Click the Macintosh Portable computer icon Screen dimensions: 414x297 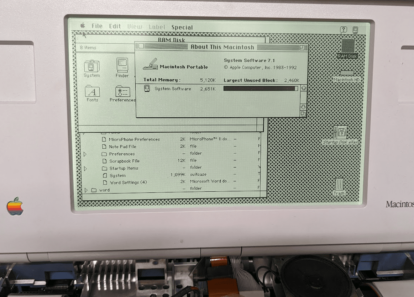point(150,64)
